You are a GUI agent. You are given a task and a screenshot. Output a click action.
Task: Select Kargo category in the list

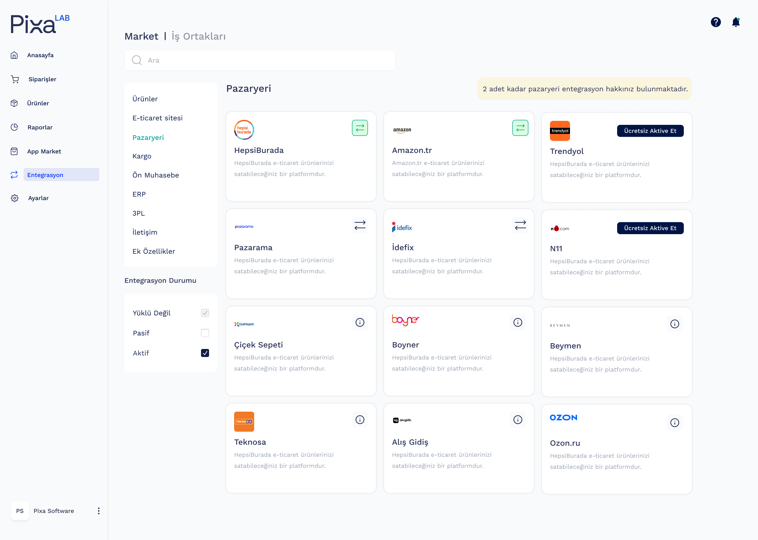click(x=142, y=156)
